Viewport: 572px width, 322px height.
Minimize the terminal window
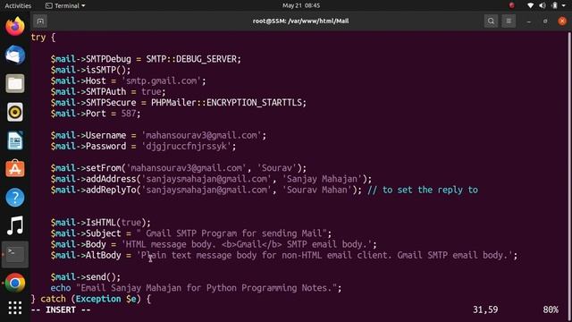click(x=528, y=21)
